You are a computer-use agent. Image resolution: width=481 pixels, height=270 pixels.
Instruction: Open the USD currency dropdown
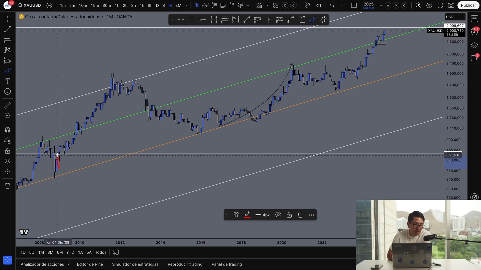pos(455,17)
